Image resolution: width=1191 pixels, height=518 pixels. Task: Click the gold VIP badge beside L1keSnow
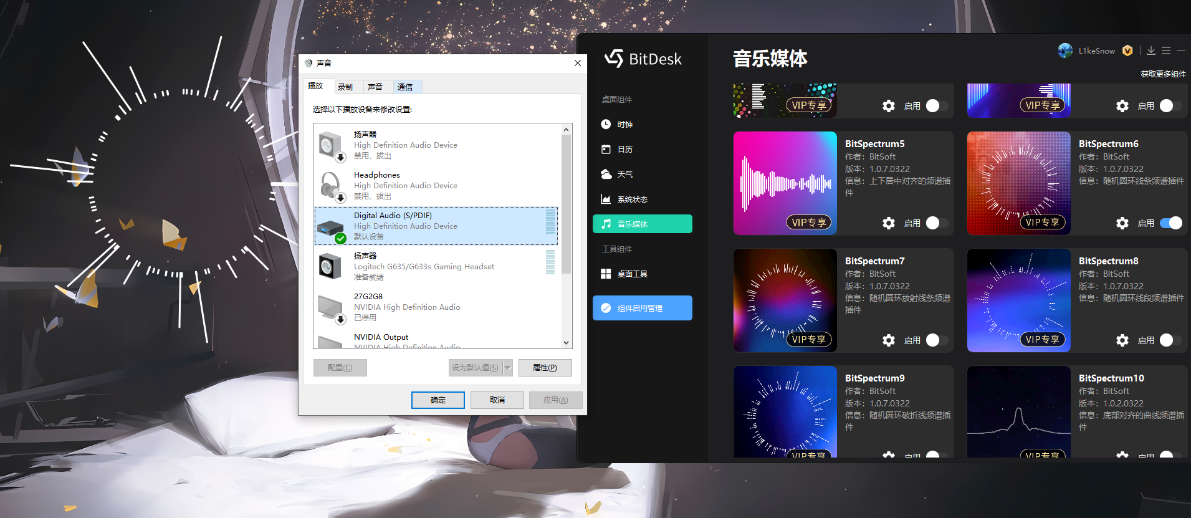click(x=1127, y=51)
